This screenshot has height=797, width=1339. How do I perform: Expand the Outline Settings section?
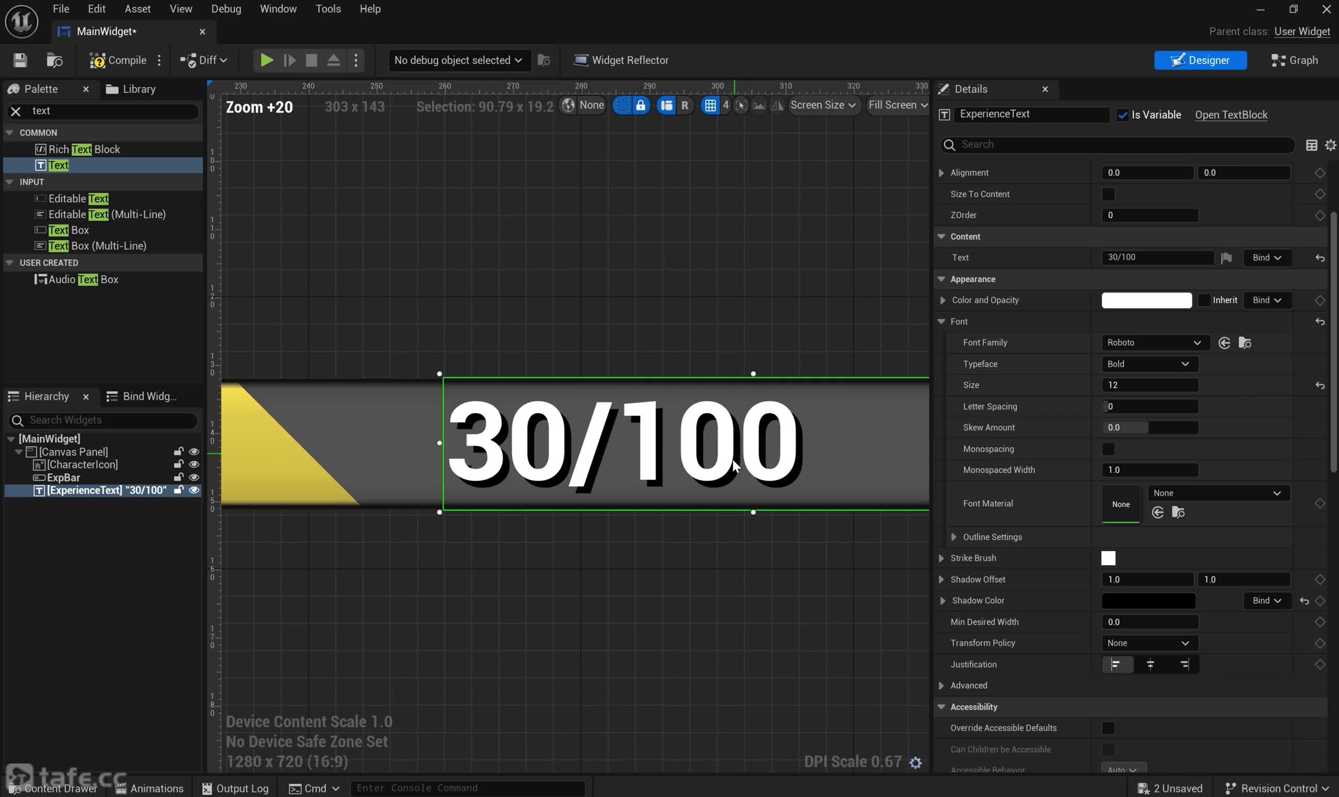[x=954, y=537]
